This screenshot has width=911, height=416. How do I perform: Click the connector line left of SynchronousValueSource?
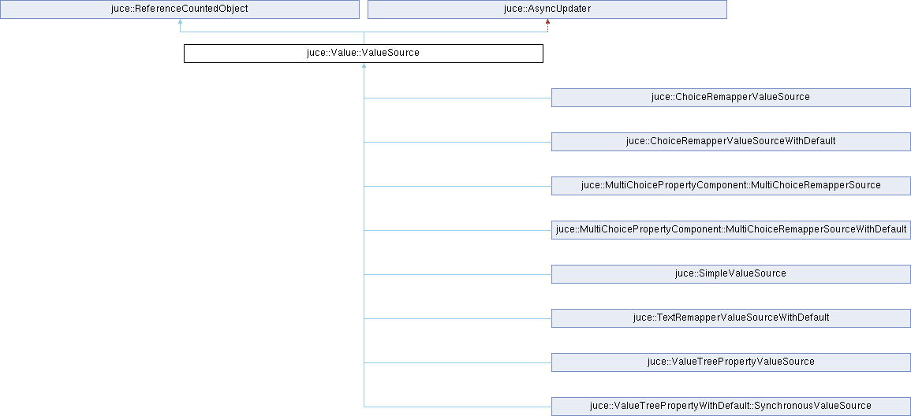click(457, 407)
